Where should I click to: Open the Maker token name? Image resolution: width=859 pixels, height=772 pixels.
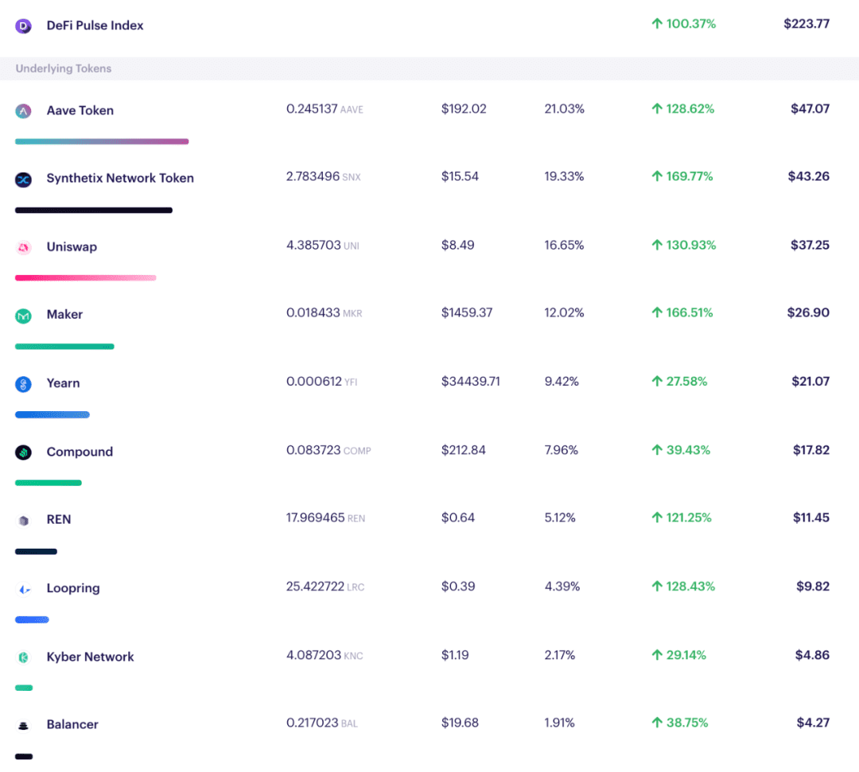[64, 314]
